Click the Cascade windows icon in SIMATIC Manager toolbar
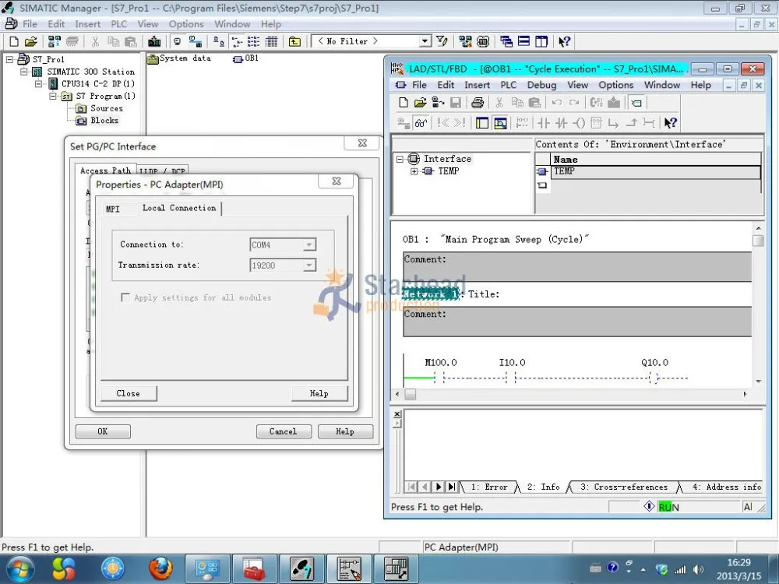The height and width of the screenshot is (584, 779). (506, 42)
